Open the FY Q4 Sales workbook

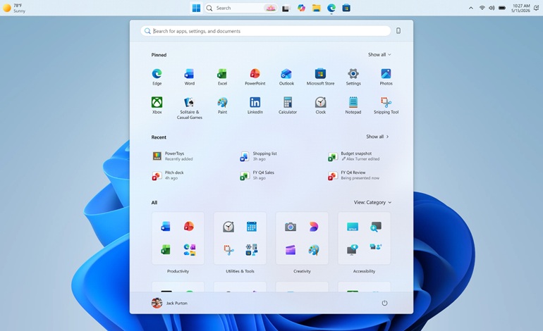(257, 175)
